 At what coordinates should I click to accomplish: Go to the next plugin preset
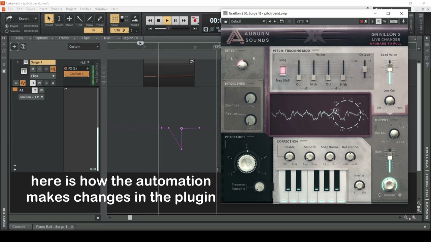pyautogui.click(x=275, y=21)
